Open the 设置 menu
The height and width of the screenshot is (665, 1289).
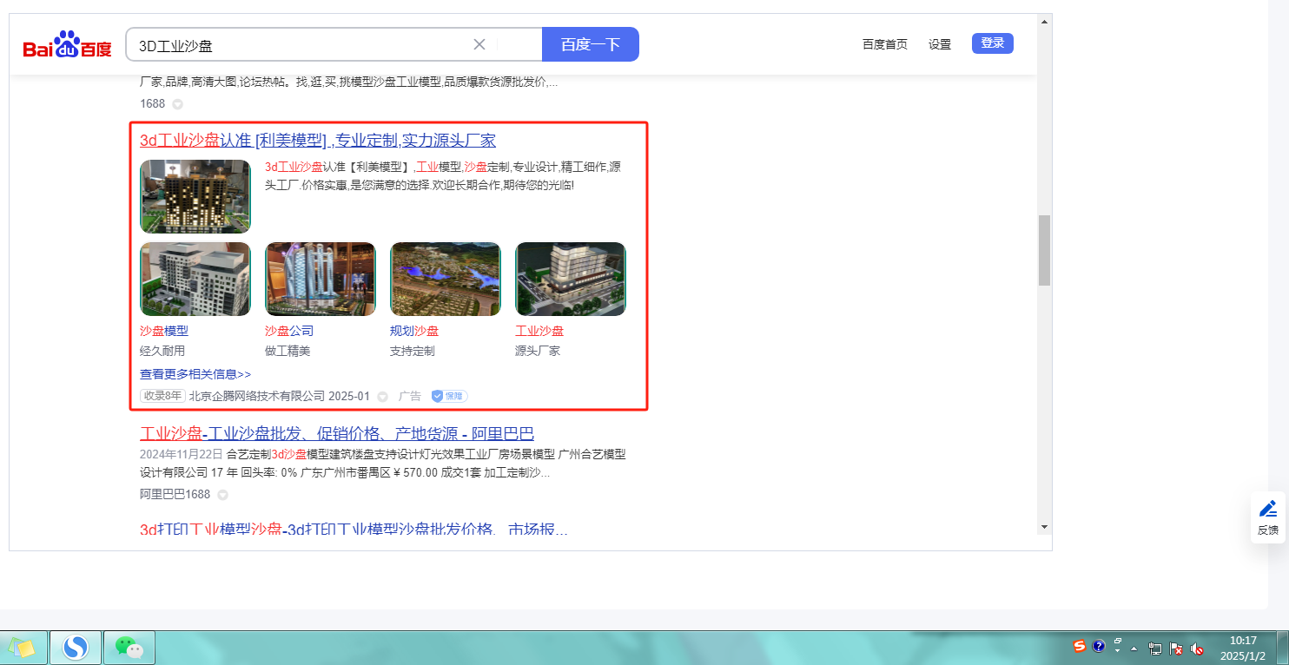click(x=940, y=44)
